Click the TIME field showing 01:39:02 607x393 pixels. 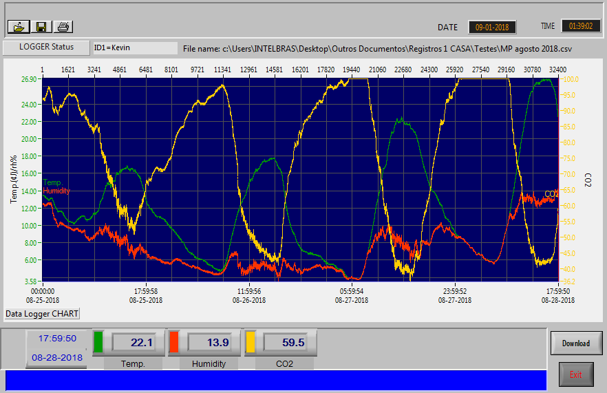click(x=580, y=26)
